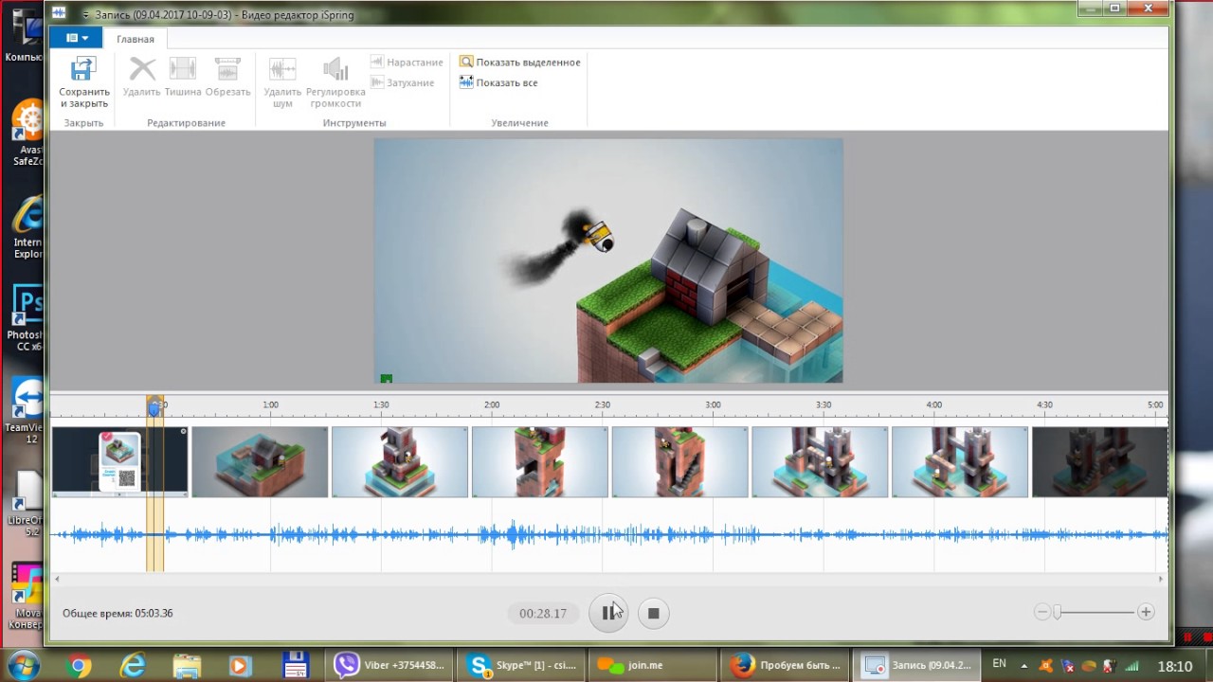Click the Запись iSpring taskbar button
Image resolution: width=1213 pixels, height=682 pixels.
pos(916,665)
